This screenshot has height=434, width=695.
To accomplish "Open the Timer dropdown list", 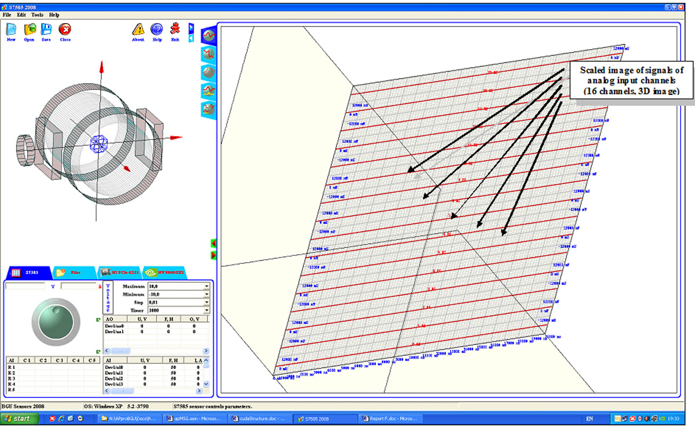I will [x=206, y=311].
